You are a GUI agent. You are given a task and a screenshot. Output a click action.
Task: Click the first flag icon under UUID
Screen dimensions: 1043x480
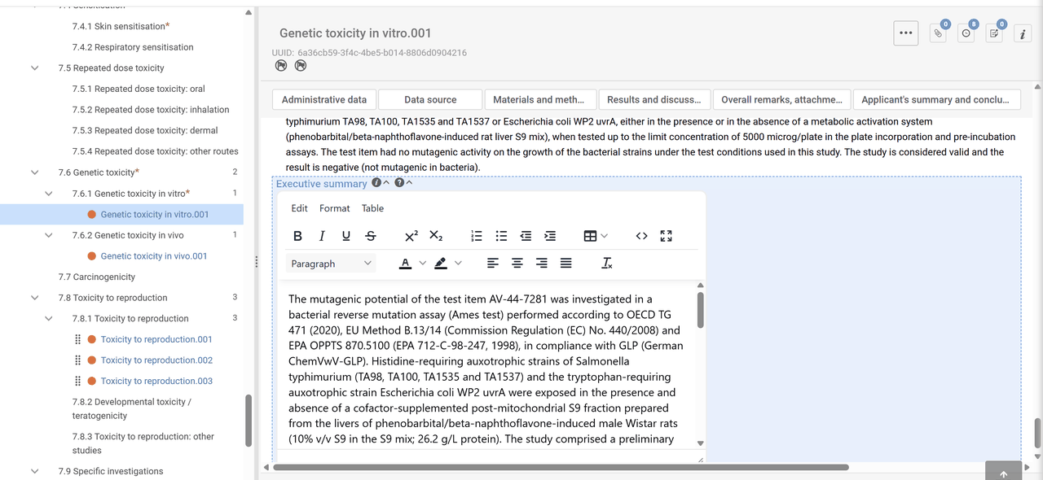281,66
